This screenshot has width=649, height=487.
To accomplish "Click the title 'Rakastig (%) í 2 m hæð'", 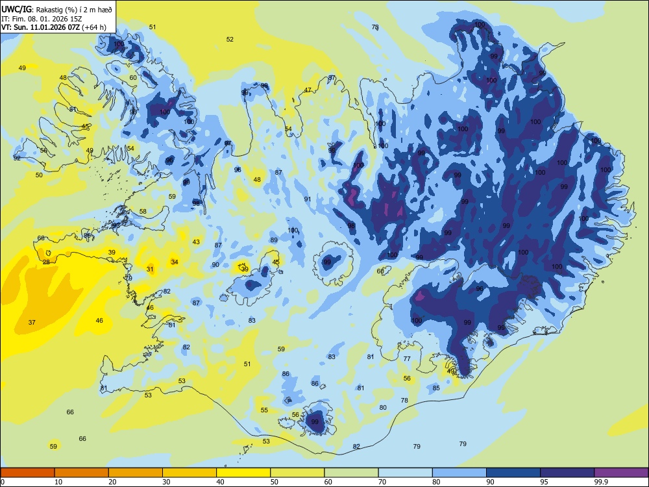I will click(75, 10).
